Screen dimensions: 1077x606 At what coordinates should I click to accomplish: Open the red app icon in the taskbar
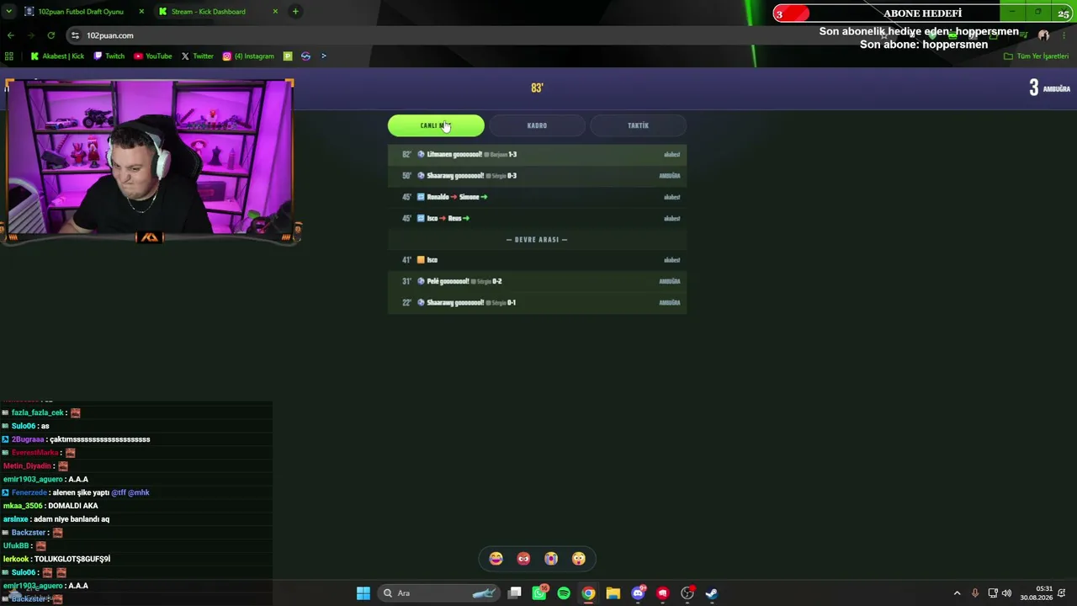point(662,593)
